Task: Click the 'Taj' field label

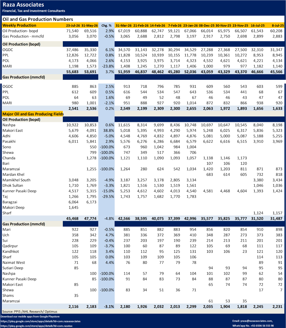Action: 5,196
